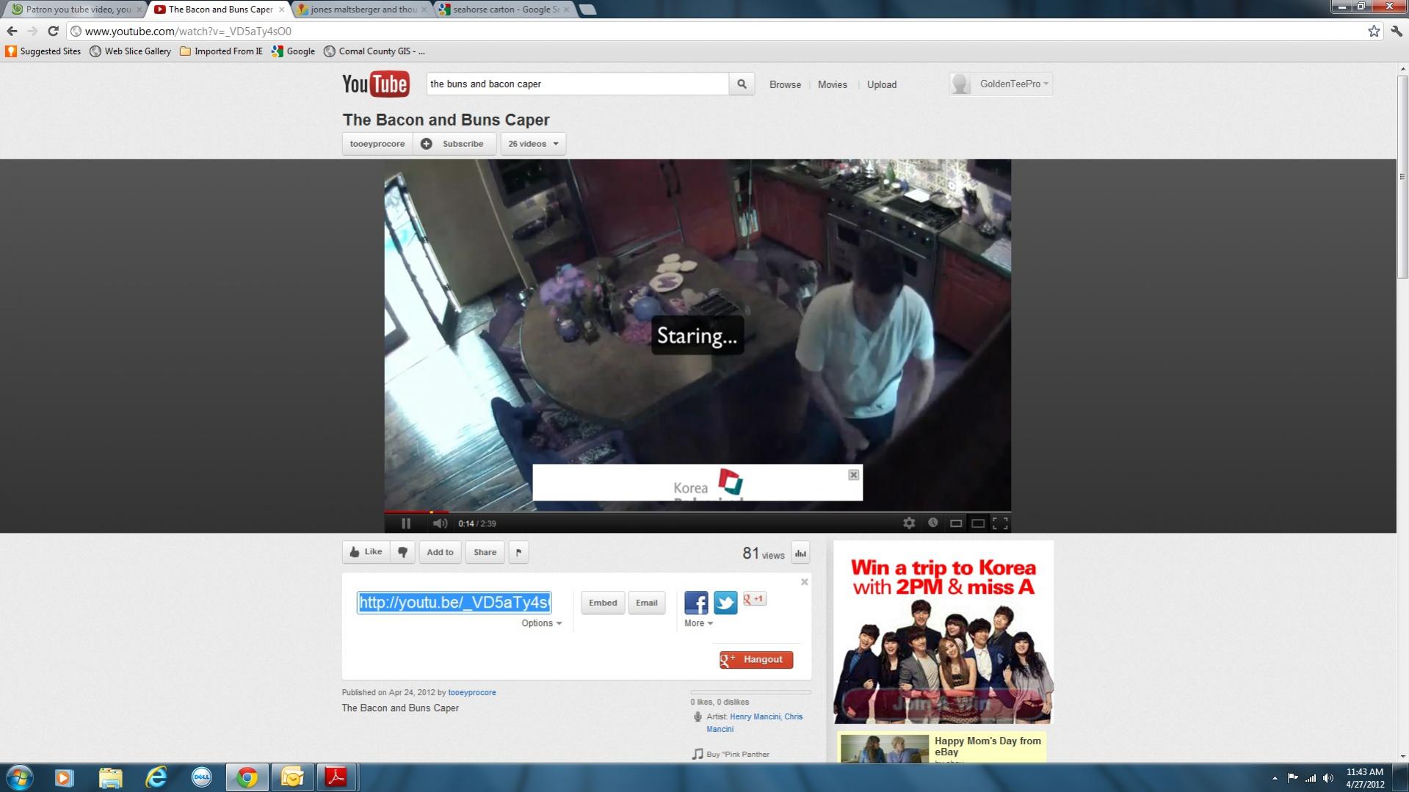Mute the video volume
Screen dimensions: 1409x792
[440, 523]
